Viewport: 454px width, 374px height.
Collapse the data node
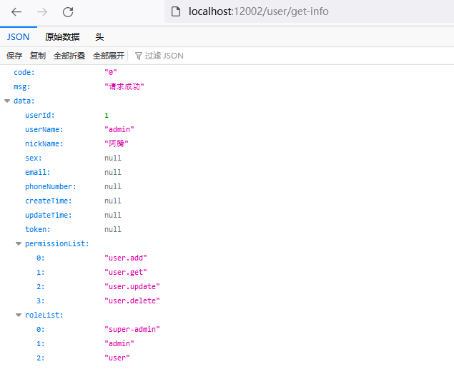7,101
